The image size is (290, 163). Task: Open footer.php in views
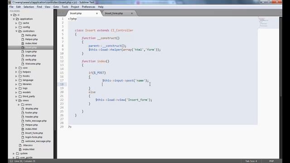[31, 113]
